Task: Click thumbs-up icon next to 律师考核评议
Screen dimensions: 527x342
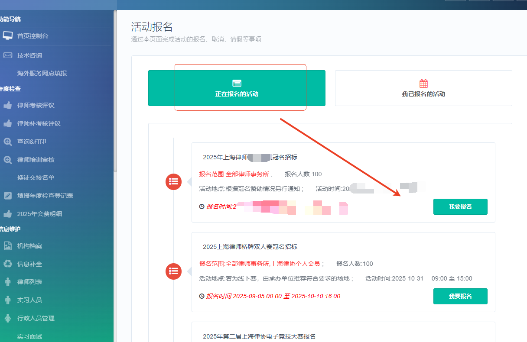Action: [8, 105]
